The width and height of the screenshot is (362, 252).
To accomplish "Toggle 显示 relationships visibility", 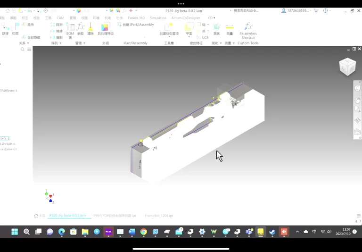I will pyautogui.click(x=28, y=25).
